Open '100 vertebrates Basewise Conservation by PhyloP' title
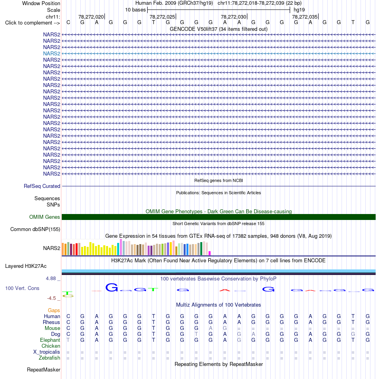 click(x=218, y=279)
